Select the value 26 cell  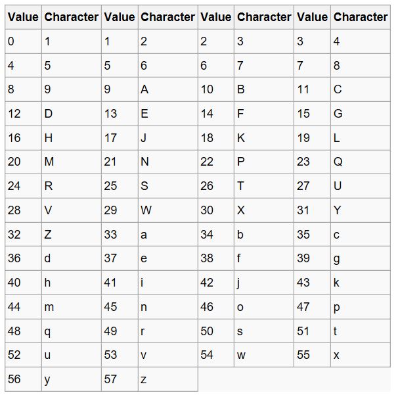tap(215, 186)
